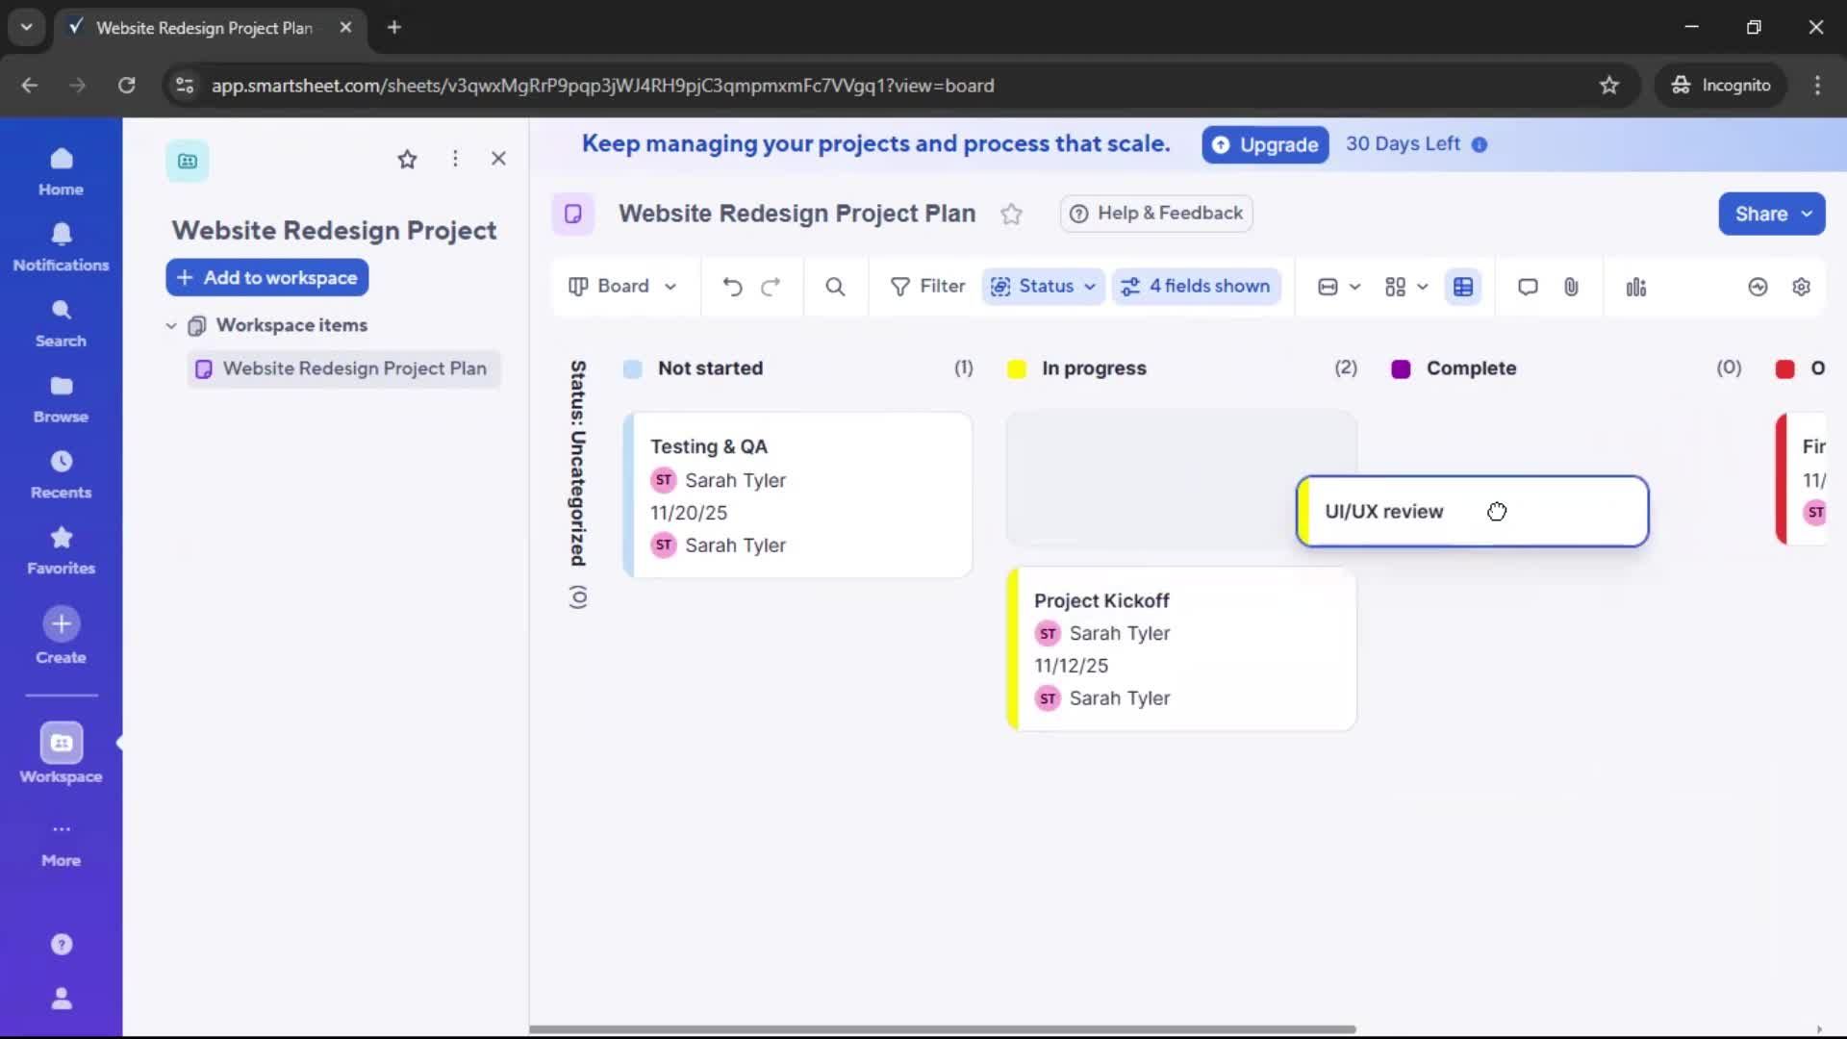Image resolution: width=1847 pixels, height=1039 pixels.
Task: Open the attachments panel
Action: (1572, 286)
